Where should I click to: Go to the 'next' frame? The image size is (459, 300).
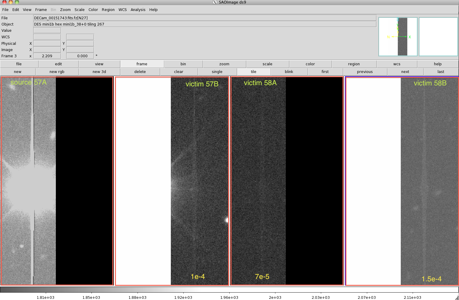pyautogui.click(x=405, y=72)
